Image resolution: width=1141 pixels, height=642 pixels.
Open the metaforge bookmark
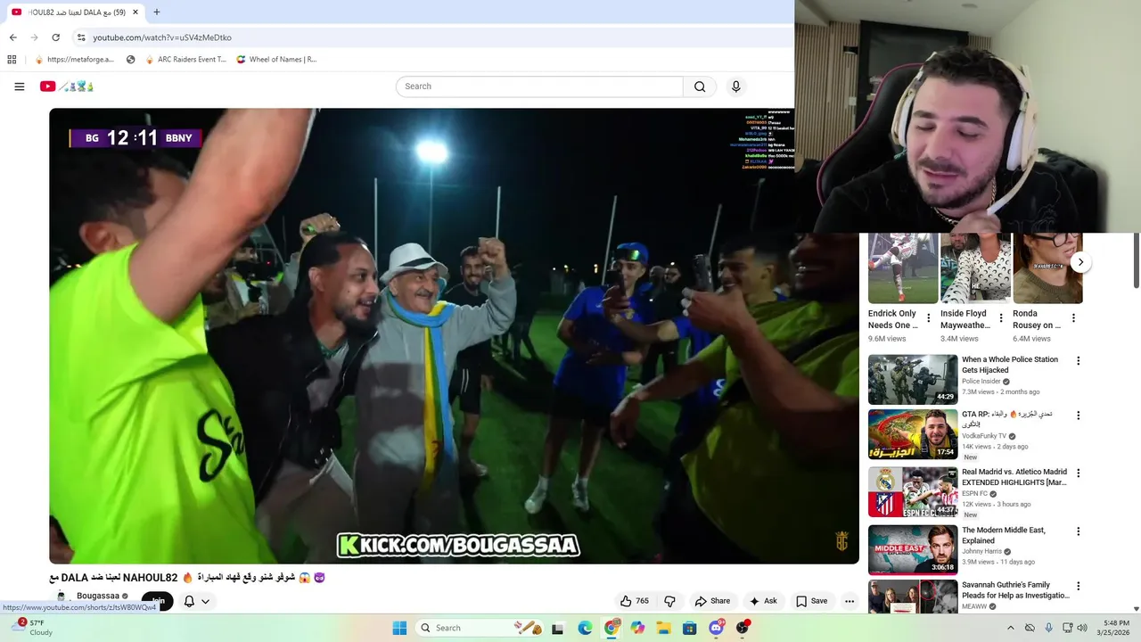[74, 60]
